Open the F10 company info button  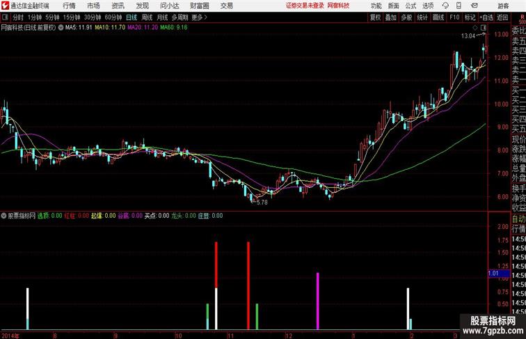454,17
